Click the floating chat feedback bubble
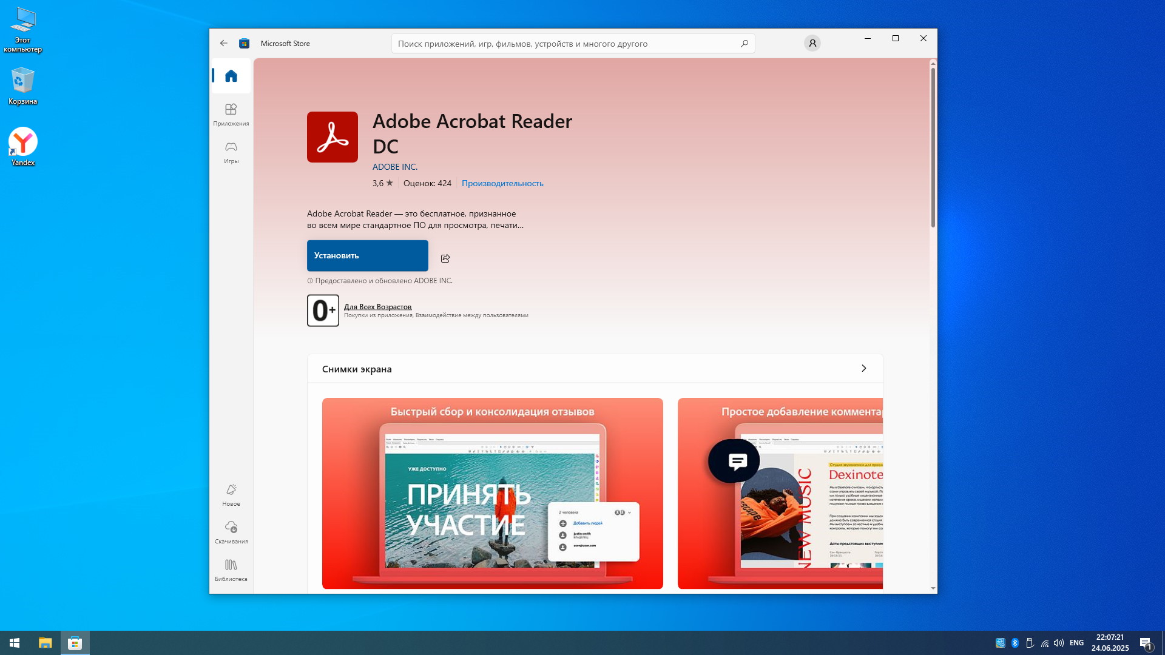 [x=734, y=461]
